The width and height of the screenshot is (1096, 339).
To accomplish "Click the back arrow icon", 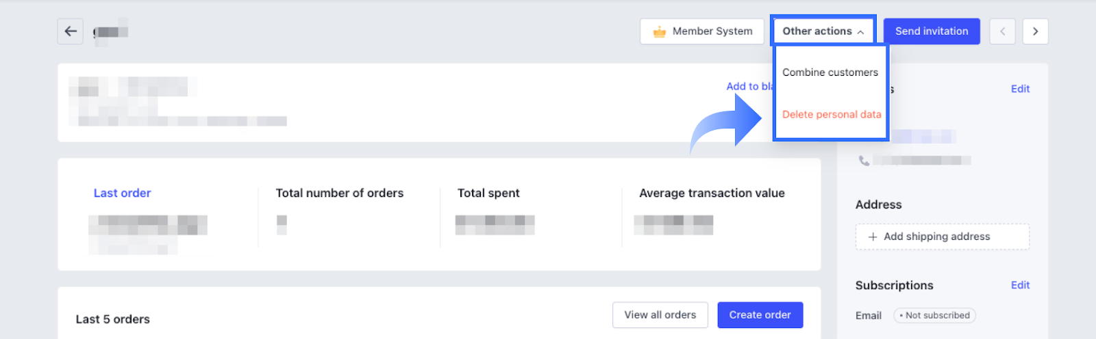I will [x=71, y=31].
